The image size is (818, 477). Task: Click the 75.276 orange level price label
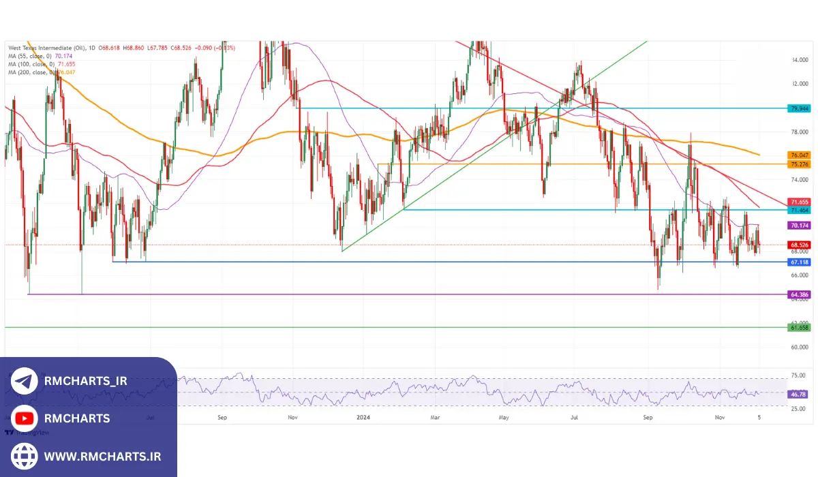(x=798, y=164)
